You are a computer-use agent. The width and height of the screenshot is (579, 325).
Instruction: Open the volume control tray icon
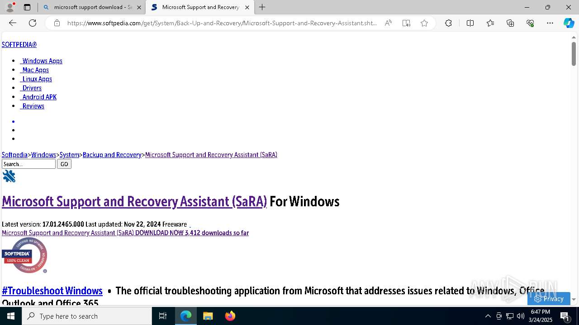coord(520,316)
